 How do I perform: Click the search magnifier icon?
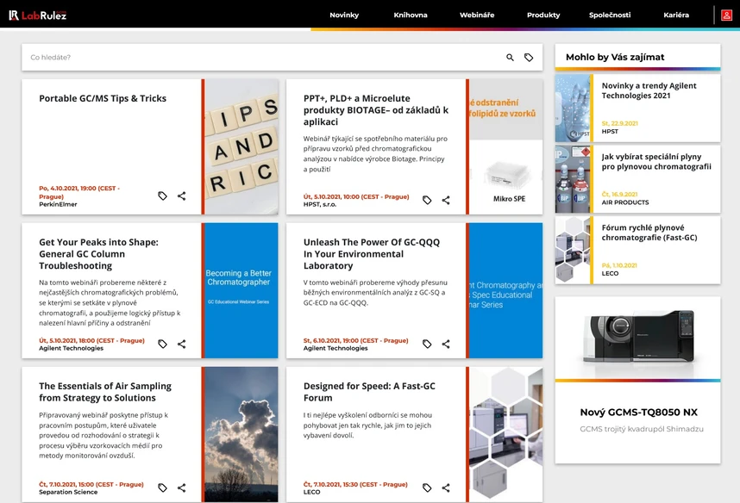[511, 58]
